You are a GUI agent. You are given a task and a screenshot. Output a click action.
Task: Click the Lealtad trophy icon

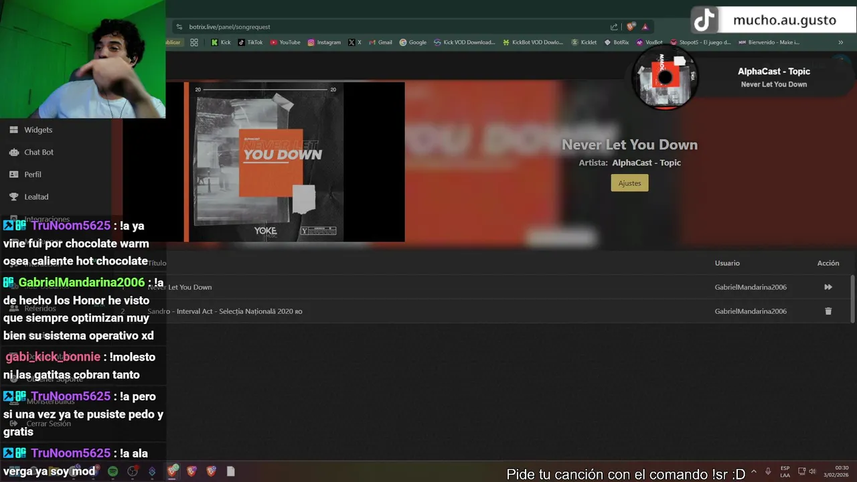tap(13, 197)
